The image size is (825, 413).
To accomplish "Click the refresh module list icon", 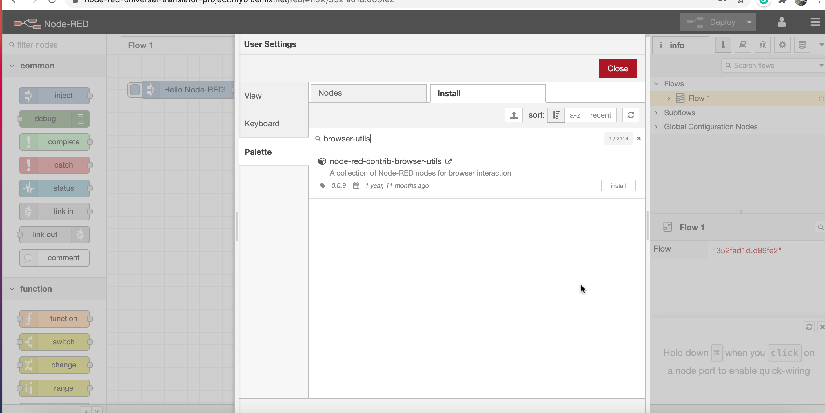I will click(x=631, y=115).
